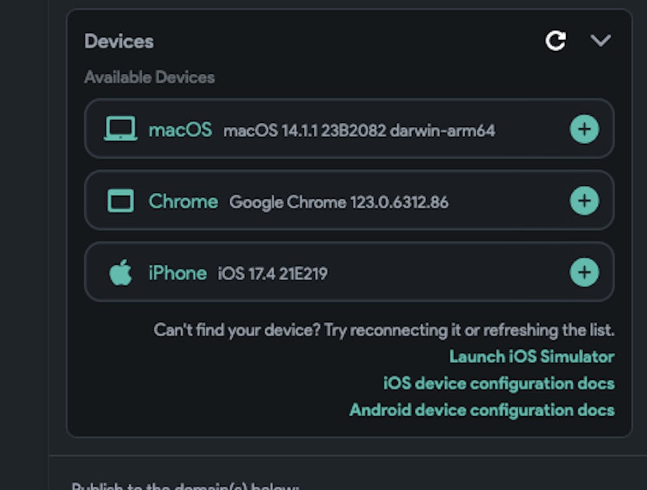Refresh the devices list

(x=555, y=41)
